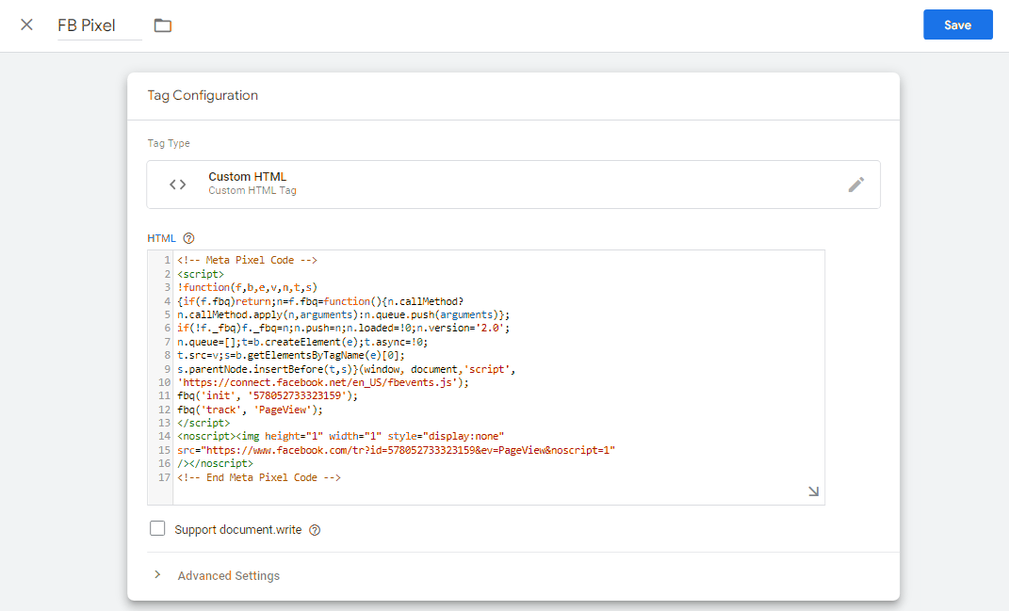Save the FB Pixel tag
Screen dimensions: 1009x611
[x=957, y=24]
